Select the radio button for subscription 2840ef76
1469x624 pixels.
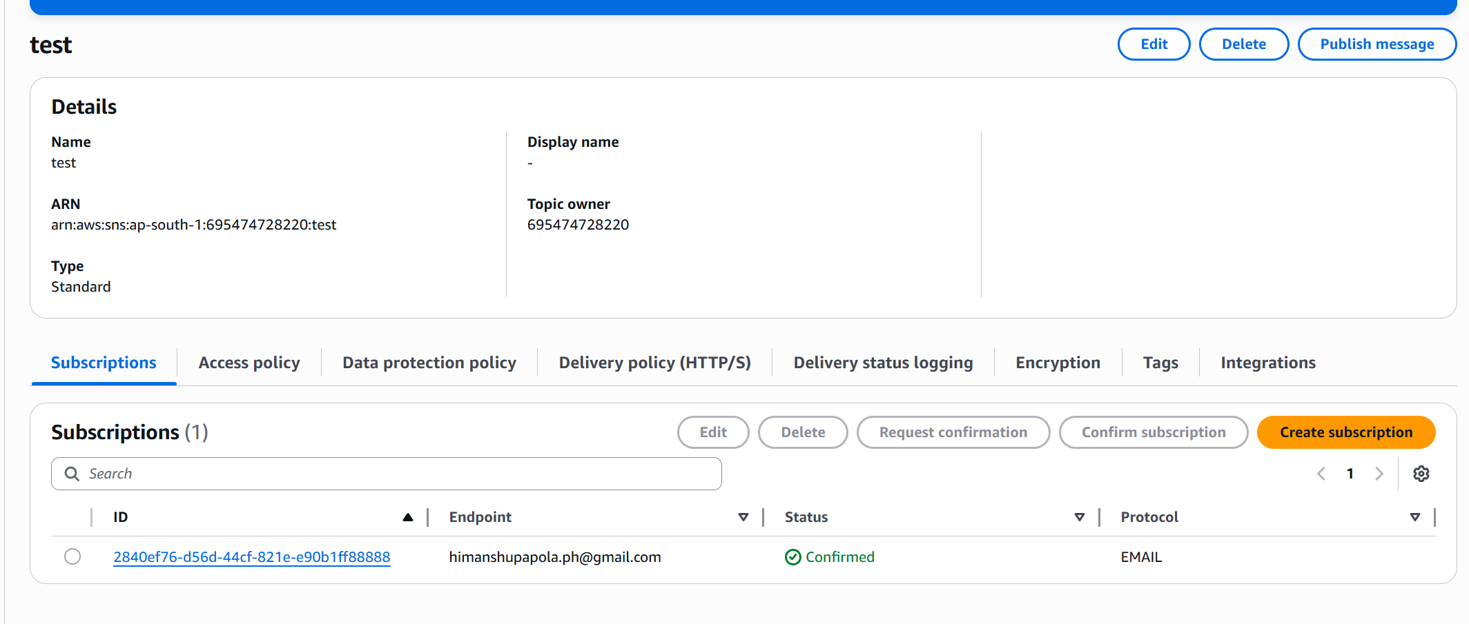click(x=72, y=556)
